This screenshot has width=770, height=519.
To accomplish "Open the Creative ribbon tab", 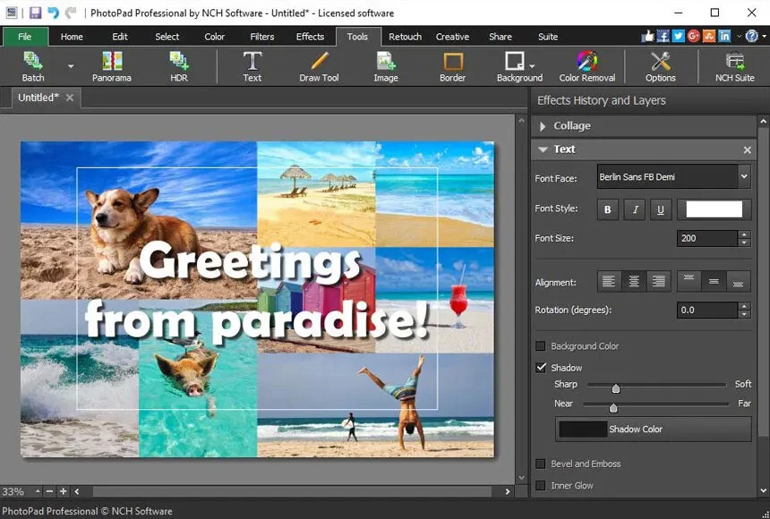I will pyautogui.click(x=452, y=37).
